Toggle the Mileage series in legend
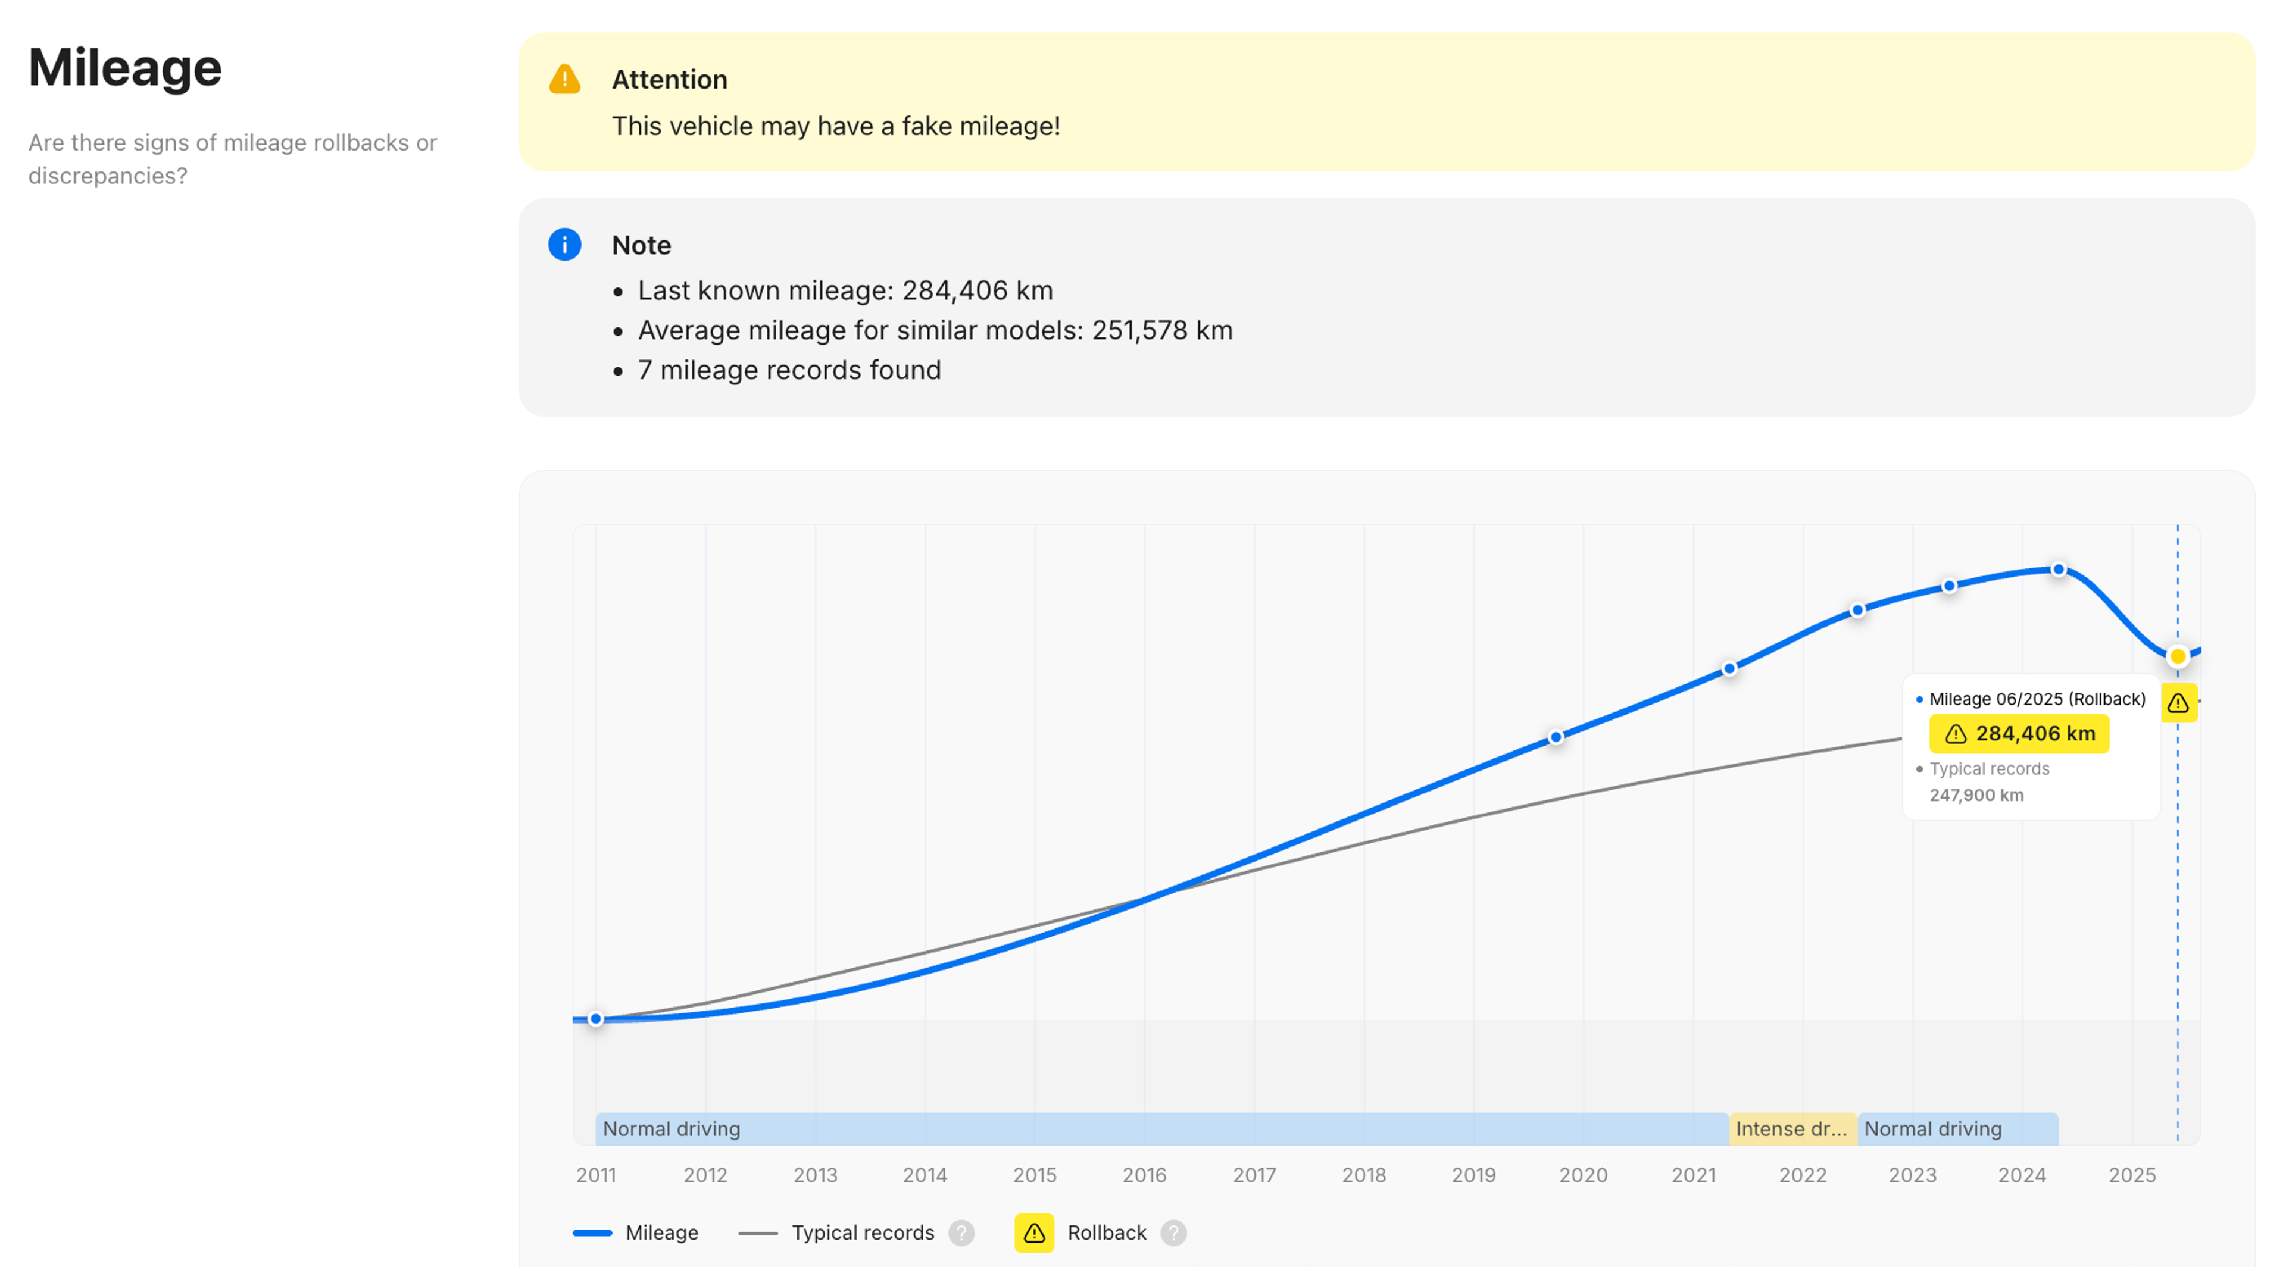This screenshot has width=2286, height=1267. [661, 1232]
